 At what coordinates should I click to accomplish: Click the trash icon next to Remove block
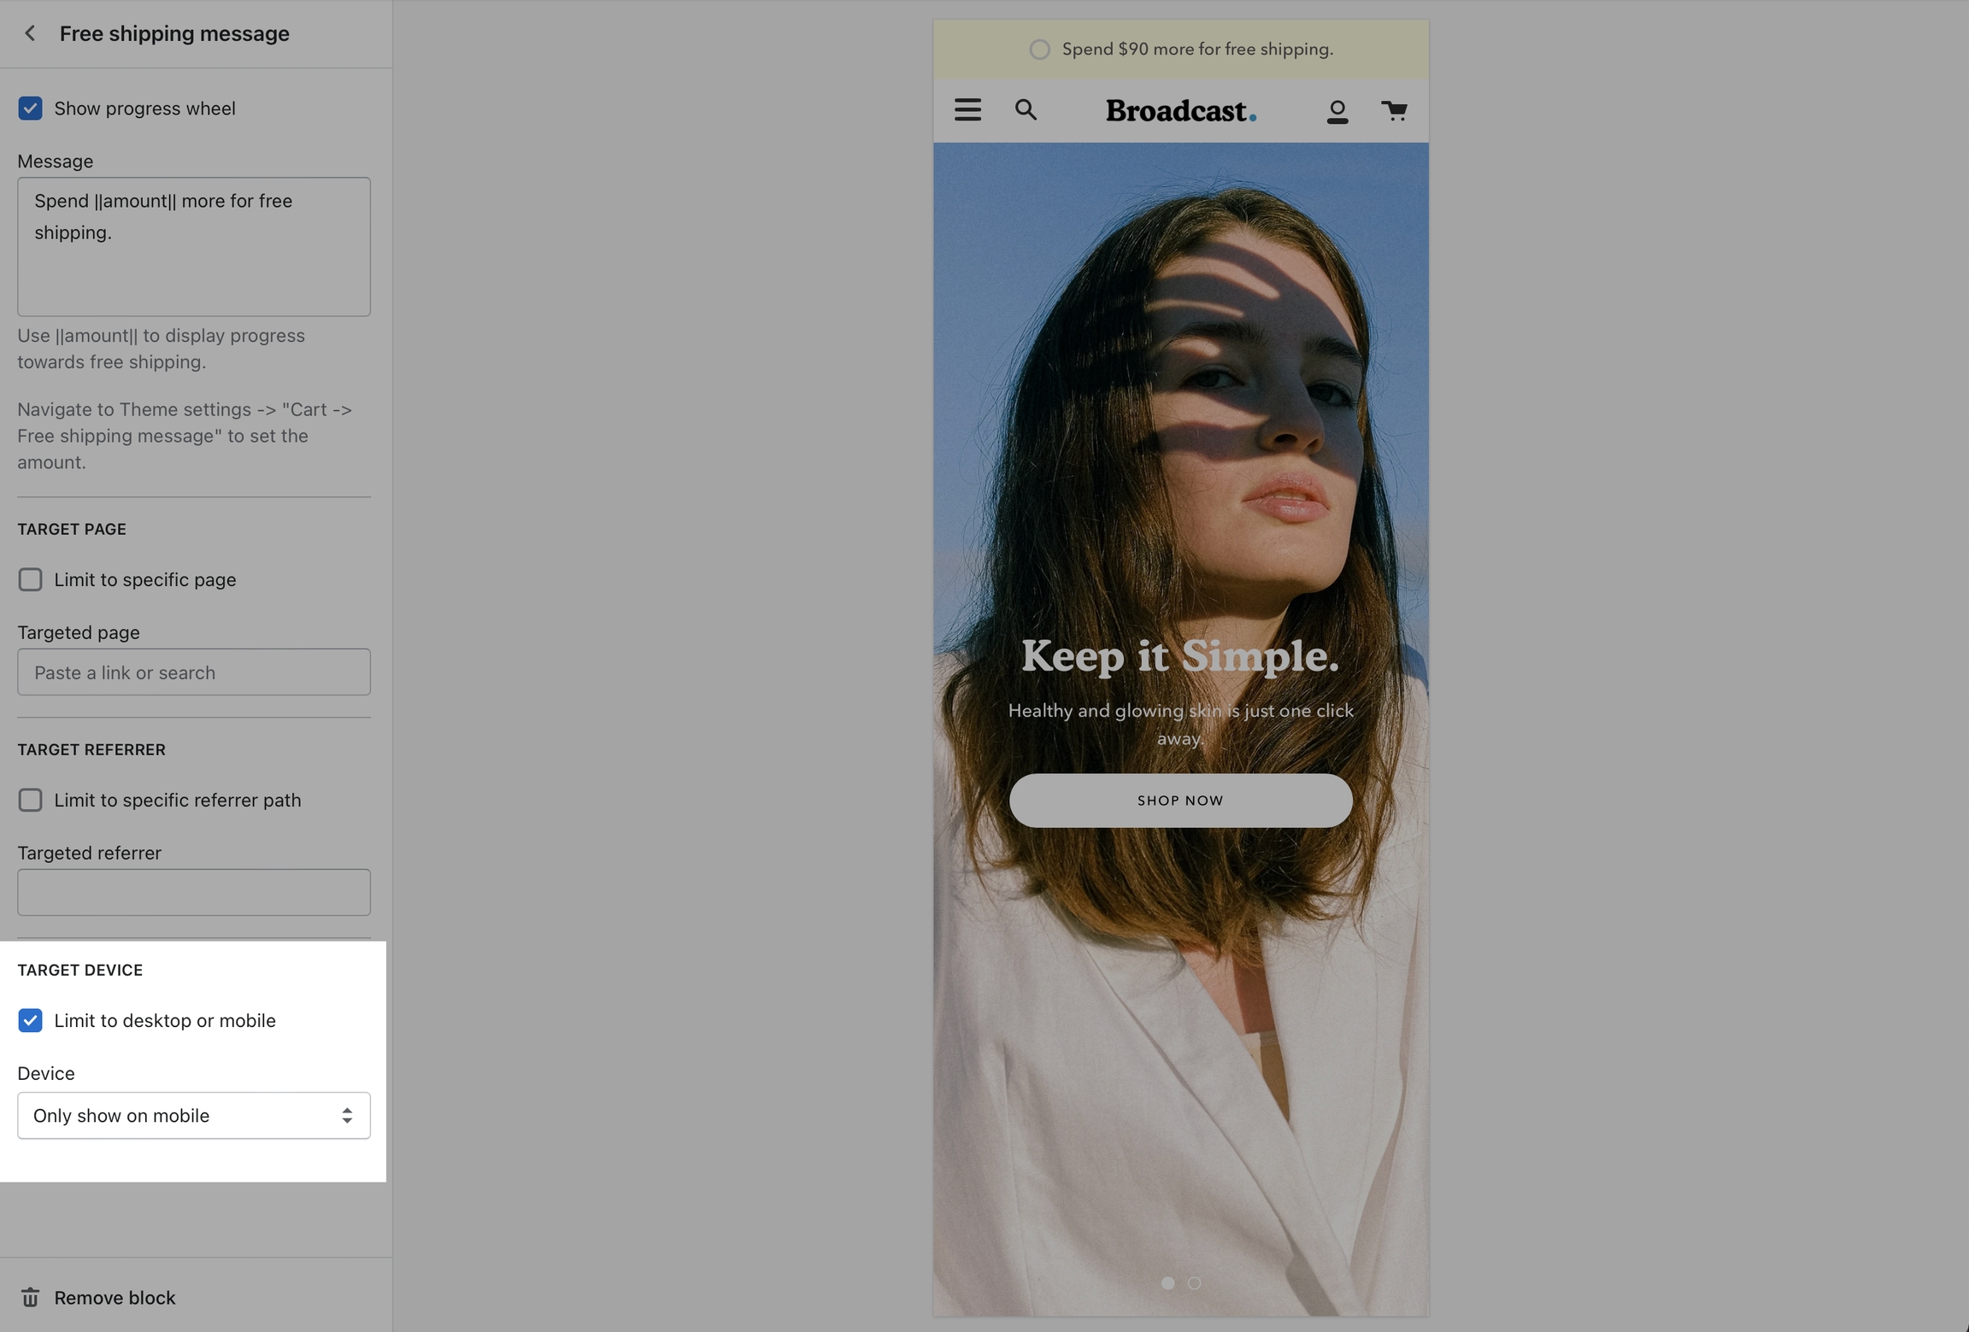30,1297
